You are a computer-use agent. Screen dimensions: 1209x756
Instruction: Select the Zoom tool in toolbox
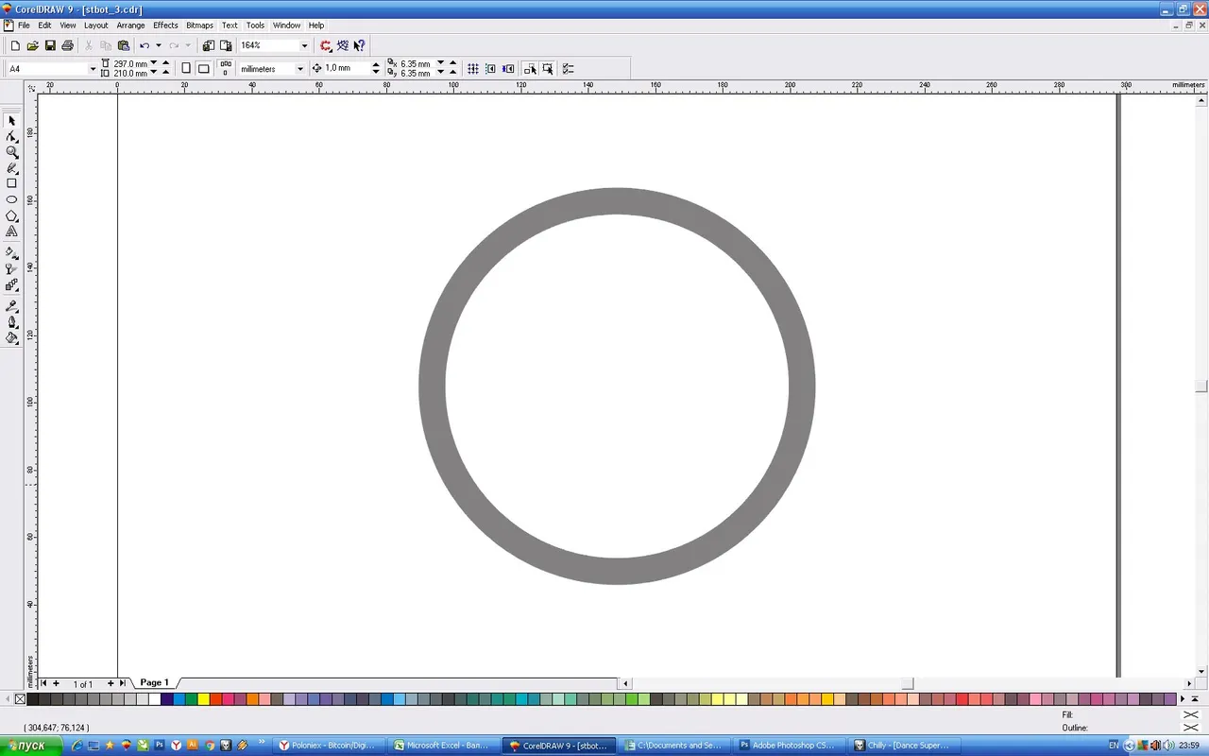(x=11, y=152)
